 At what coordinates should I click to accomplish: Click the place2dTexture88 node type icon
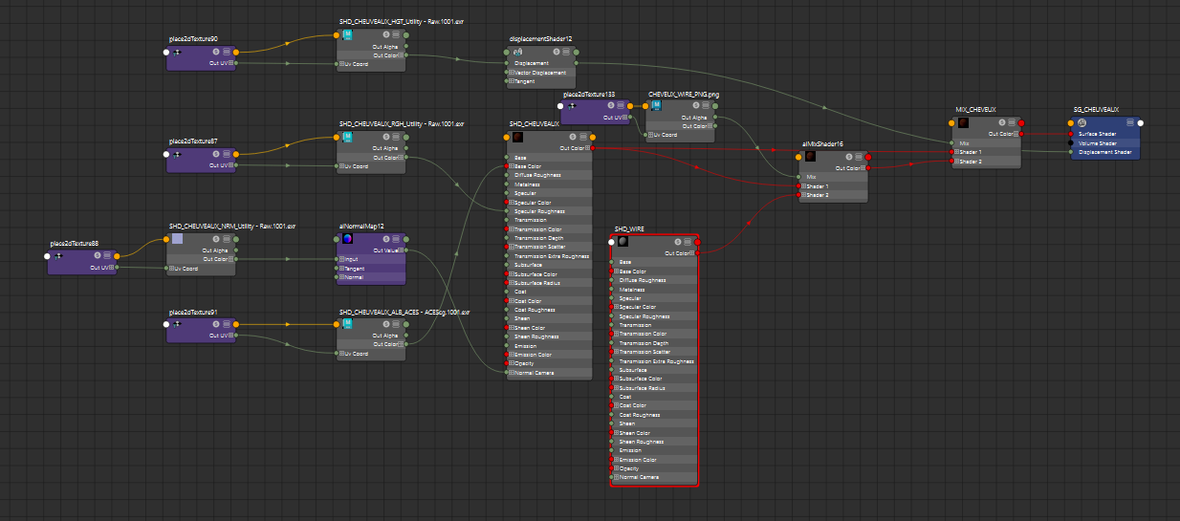point(56,256)
